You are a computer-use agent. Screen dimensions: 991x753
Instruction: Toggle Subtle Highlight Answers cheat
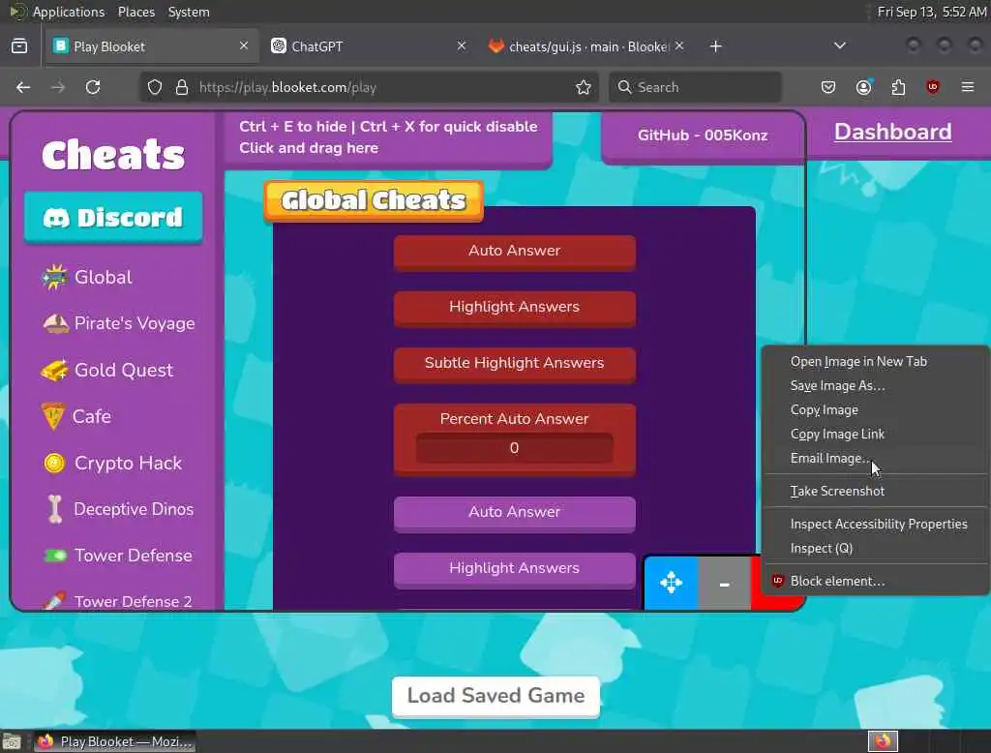point(515,364)
